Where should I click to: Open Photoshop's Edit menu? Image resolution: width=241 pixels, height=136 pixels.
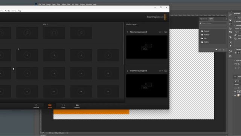(44, 4)
